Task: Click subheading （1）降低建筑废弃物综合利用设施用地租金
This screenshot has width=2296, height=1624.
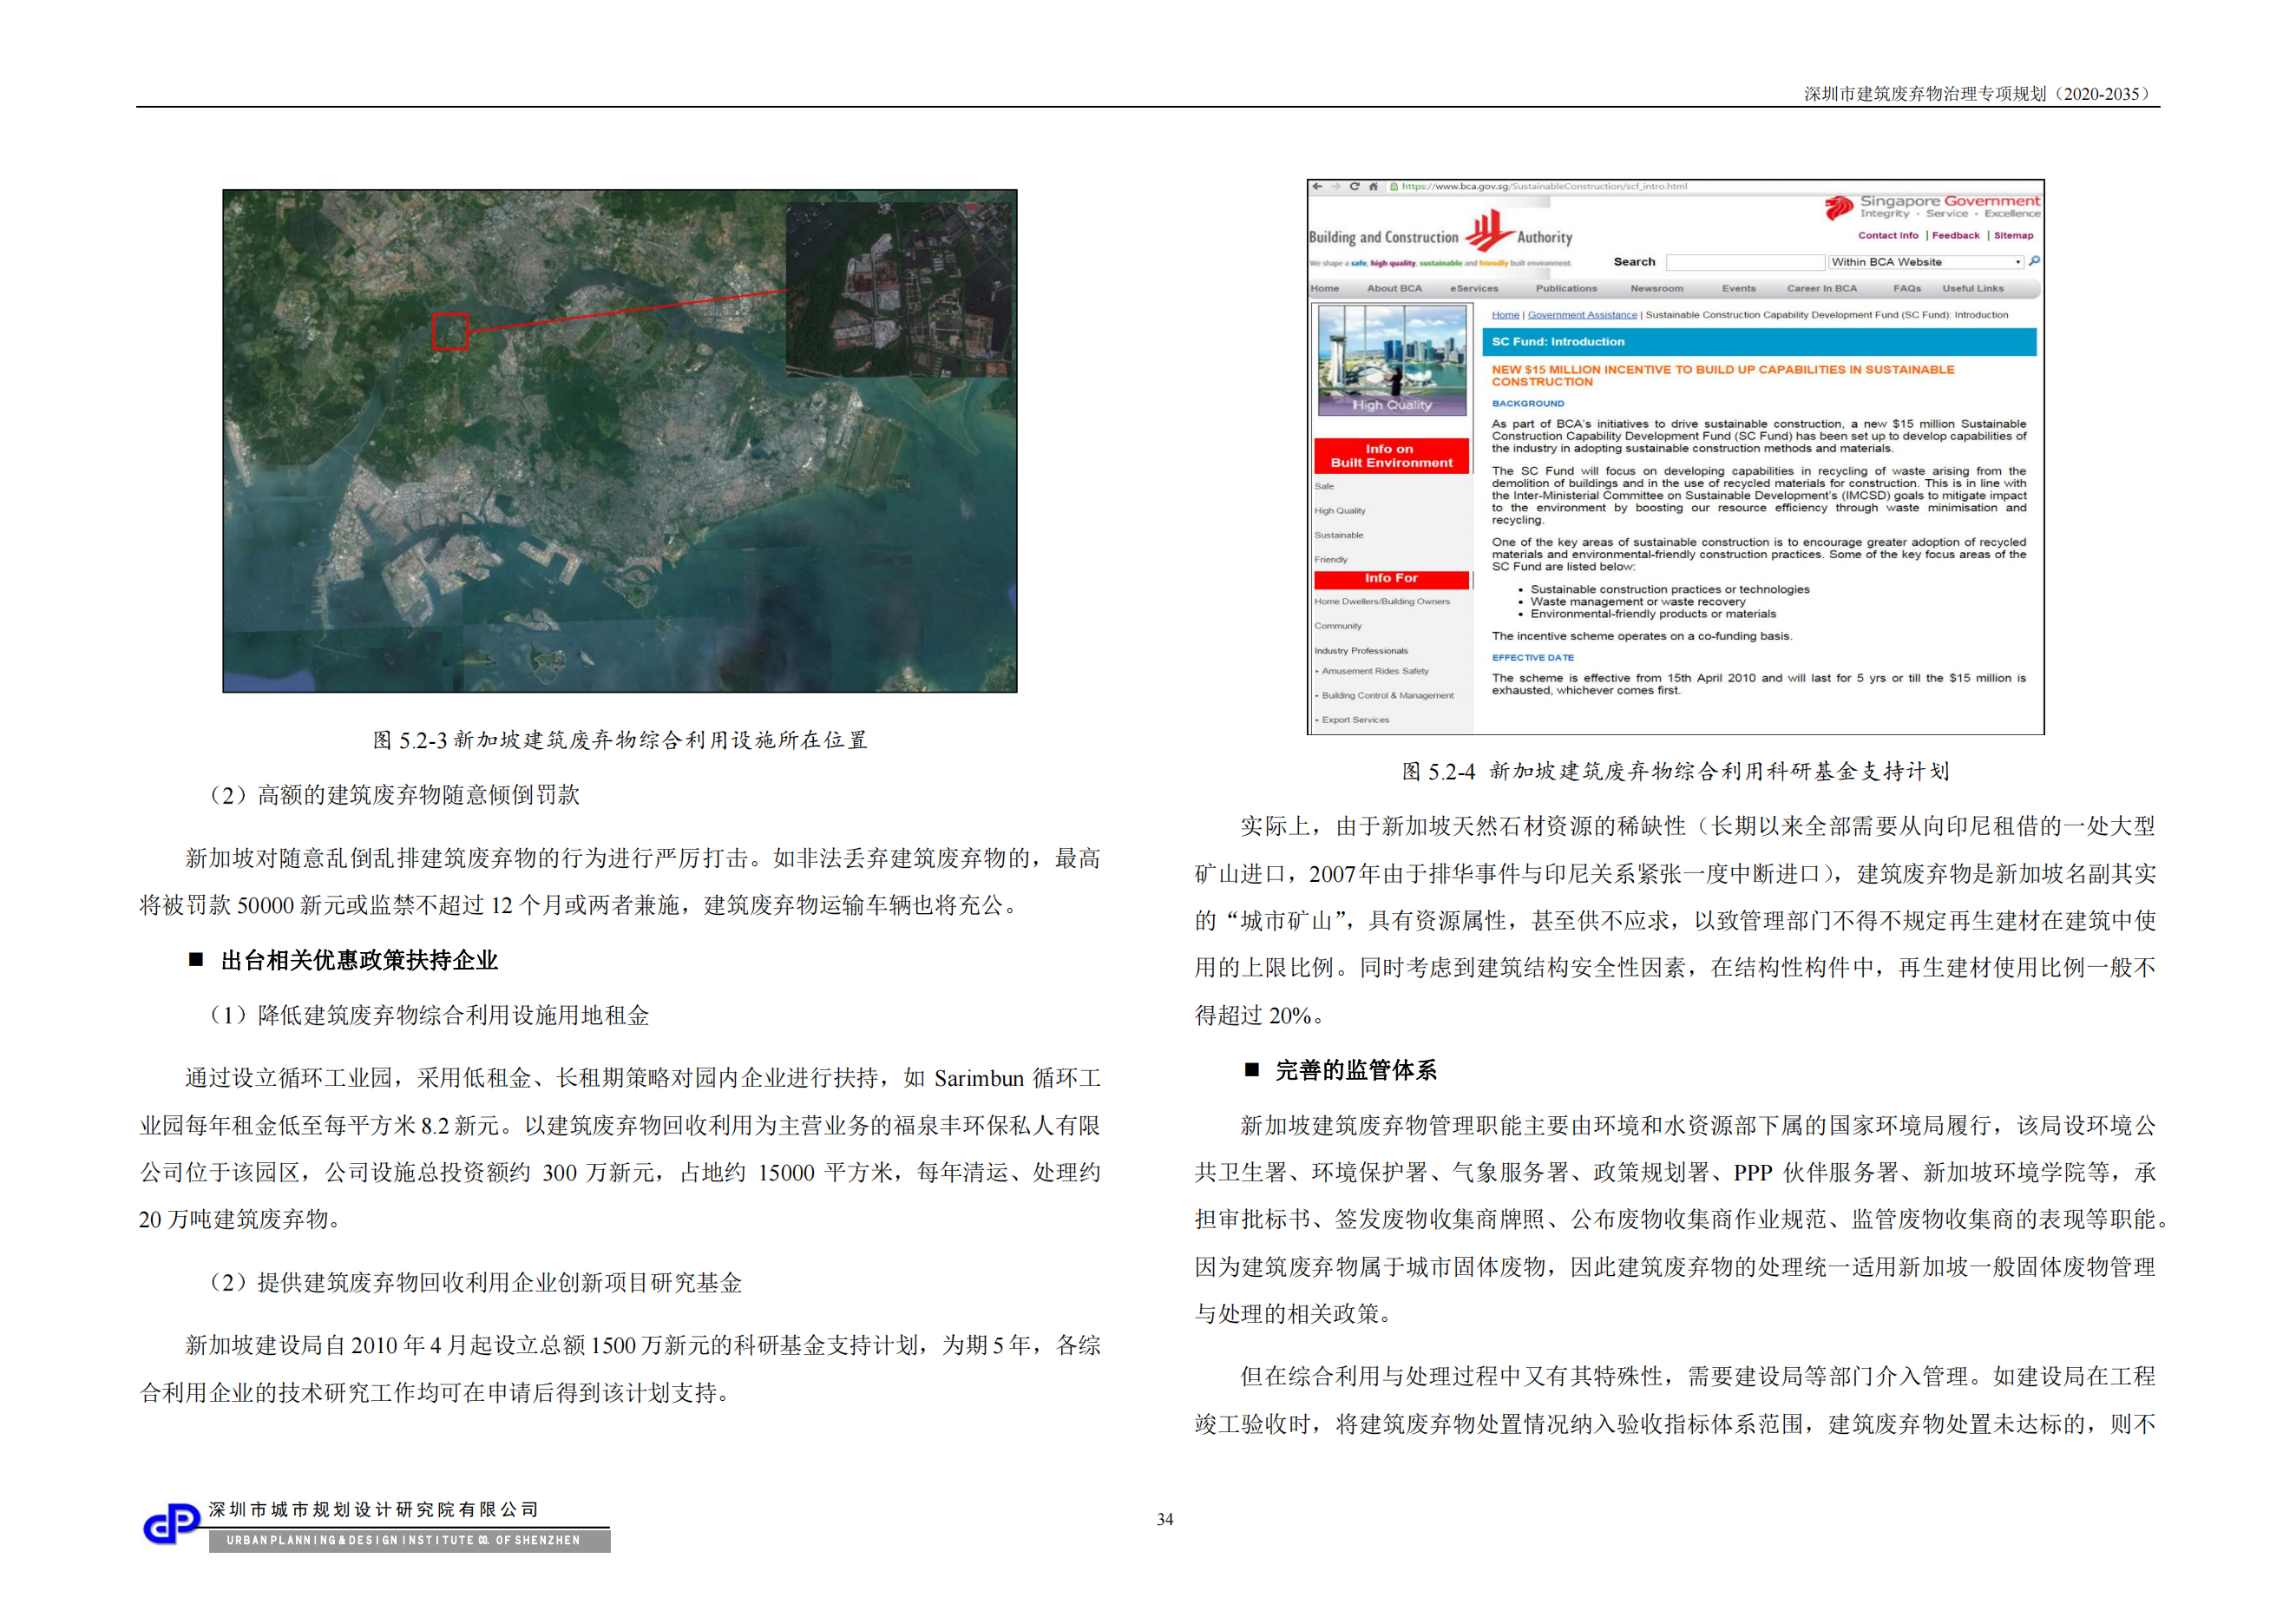Action: coord(428,1016)
